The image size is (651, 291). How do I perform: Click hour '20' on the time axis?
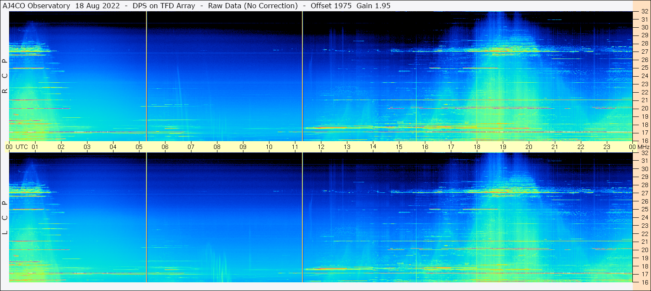point(529,147)
